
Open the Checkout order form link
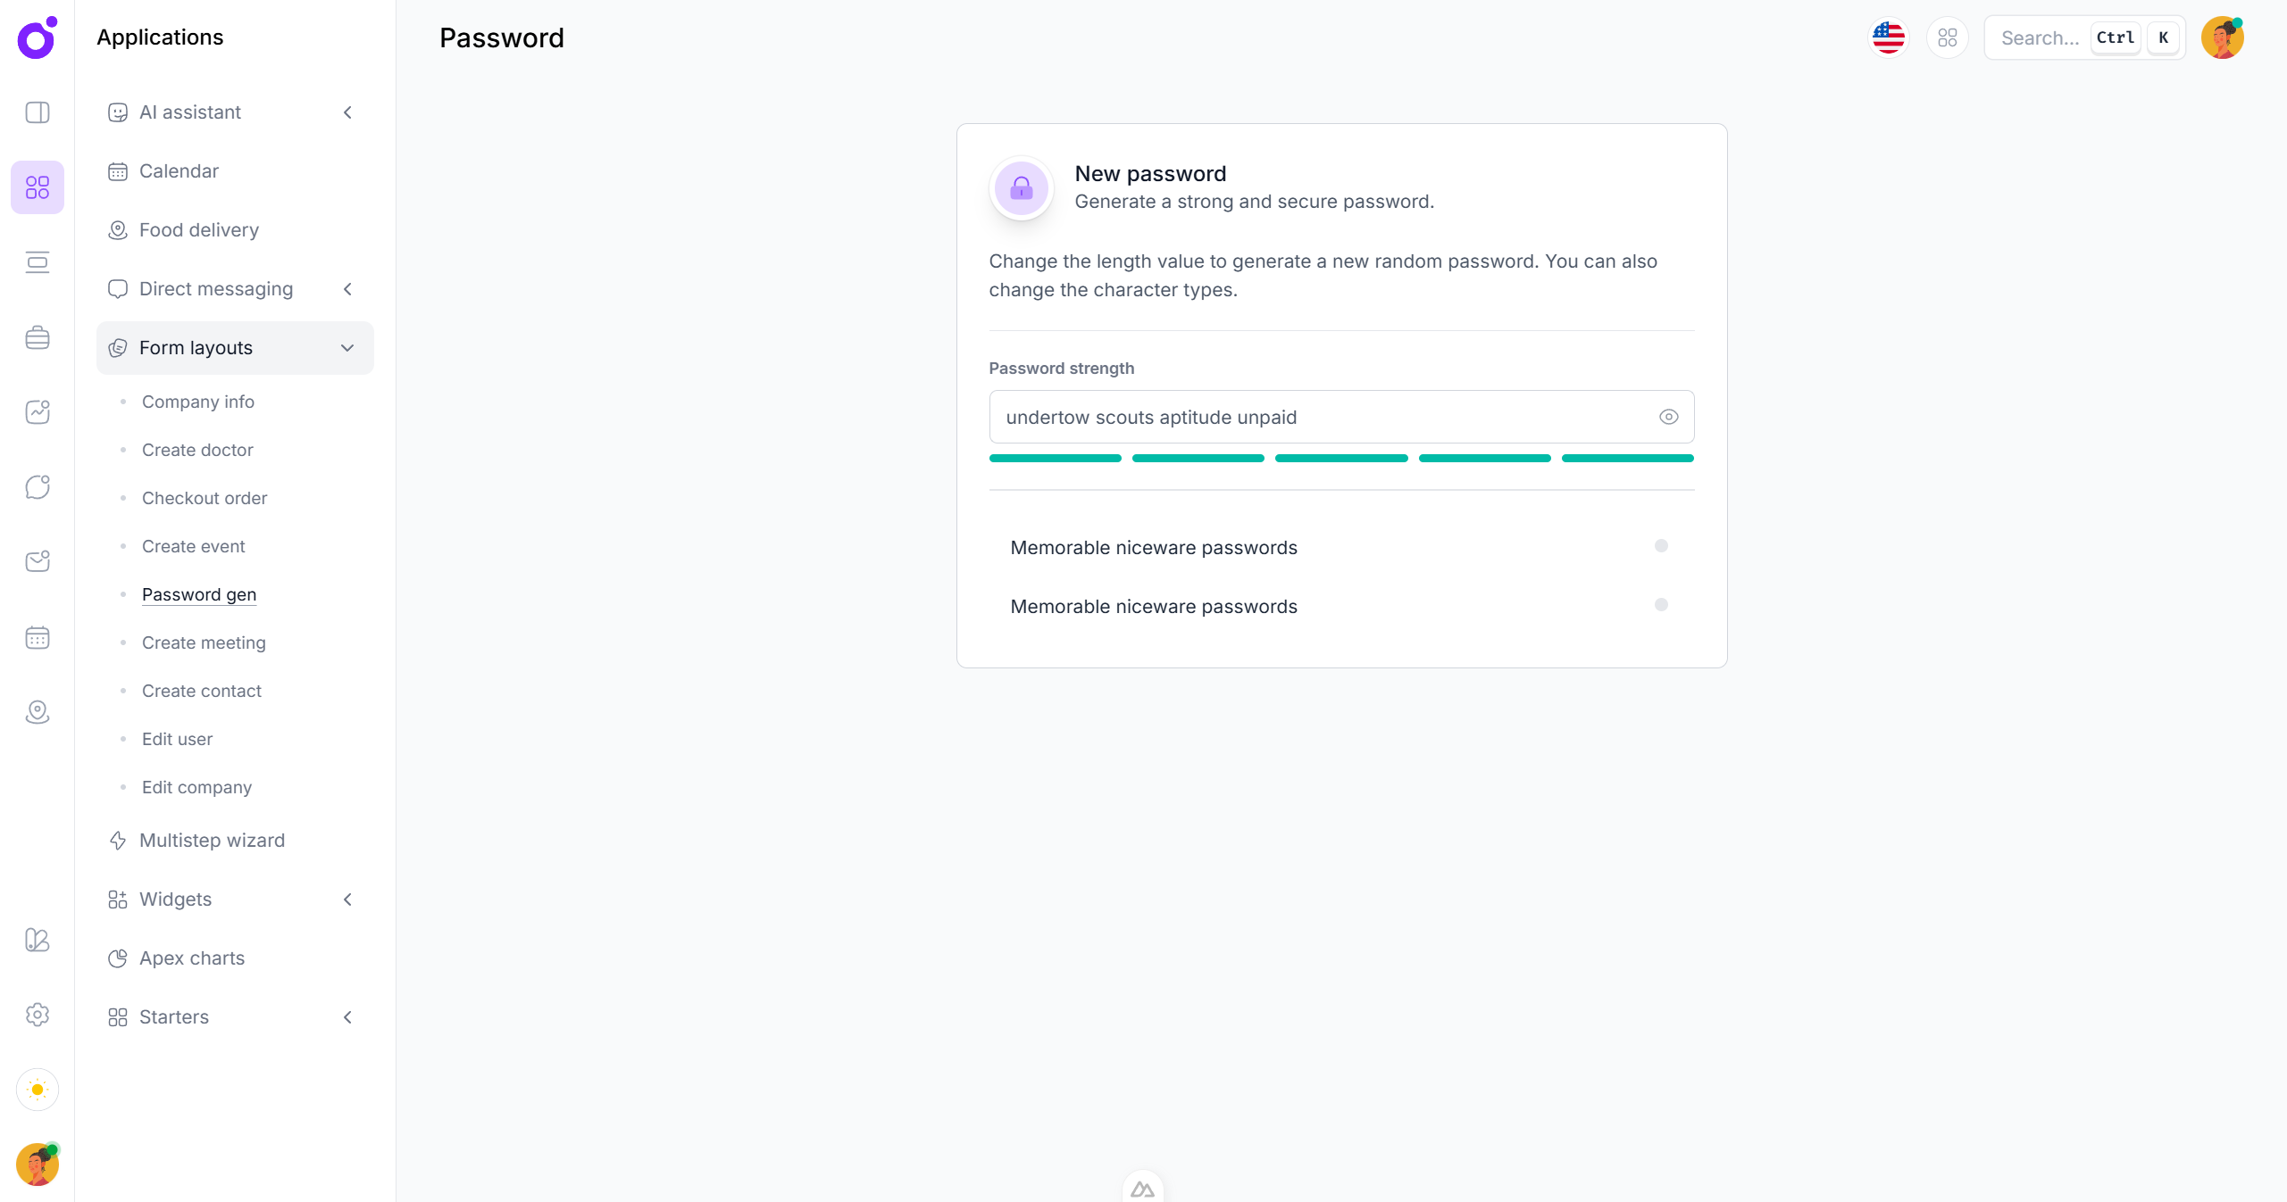click(204, 498)
